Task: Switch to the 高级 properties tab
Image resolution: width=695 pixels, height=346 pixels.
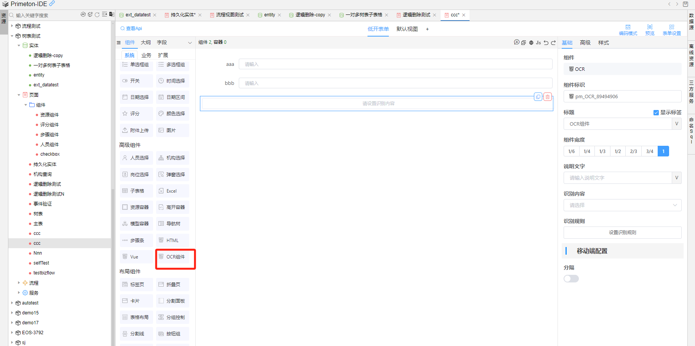Action: coord(585,43)
